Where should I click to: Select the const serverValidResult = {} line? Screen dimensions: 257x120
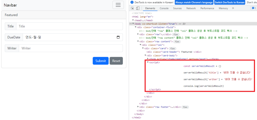pyautogui.click(x=203, y=66)
